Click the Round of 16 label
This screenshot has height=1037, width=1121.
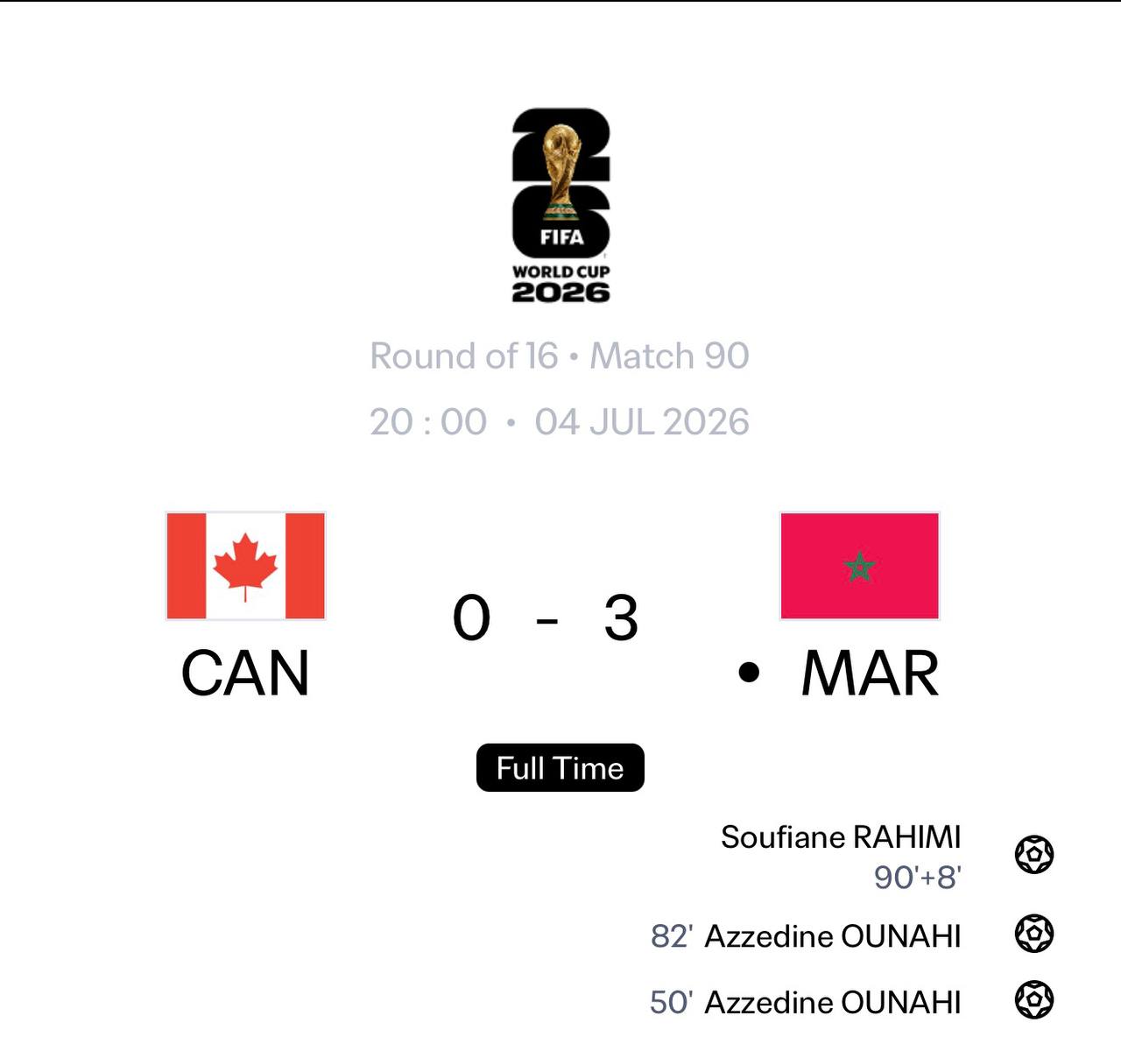coord(463,356)
